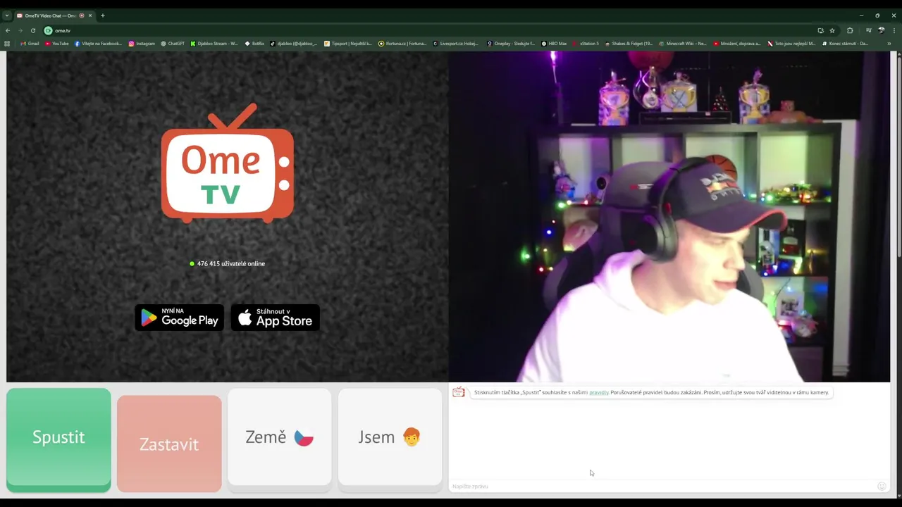Open the Konec stármutí bookmark
902x507 pixels.
point(845,44)
